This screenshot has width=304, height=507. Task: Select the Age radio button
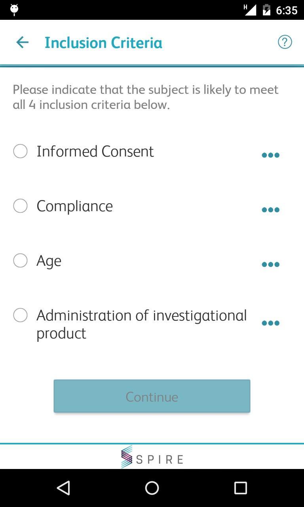pos(20,260)
